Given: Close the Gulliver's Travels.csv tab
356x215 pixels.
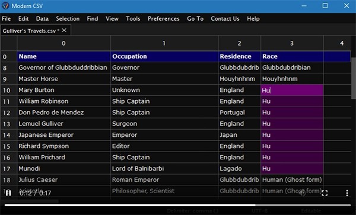Looking at the screenshot, I should (x=64, y=30).
